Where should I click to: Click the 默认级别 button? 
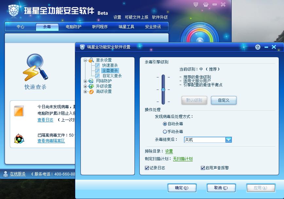pos(194,100)
